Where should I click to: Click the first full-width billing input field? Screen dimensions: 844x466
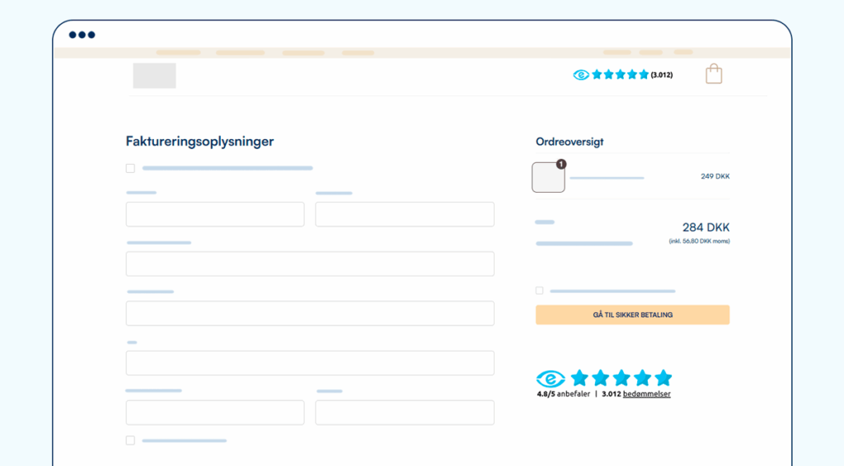click(x=310, y=263)
